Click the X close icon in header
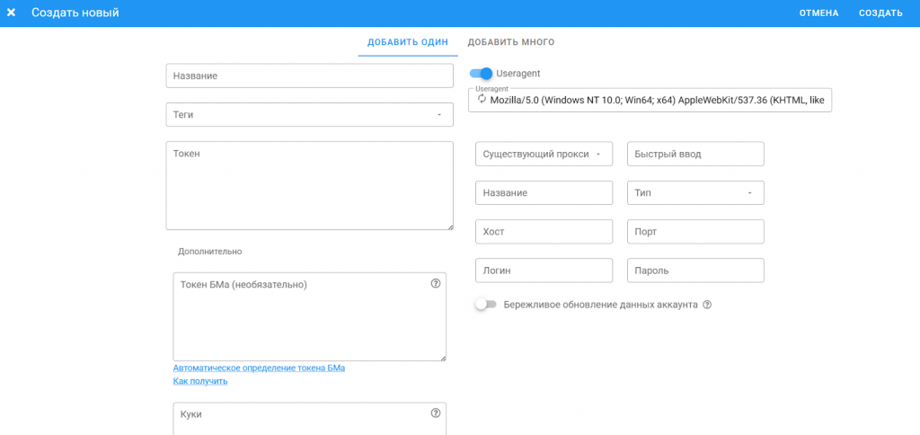This screenshot has width=920, height=435. 12,13
